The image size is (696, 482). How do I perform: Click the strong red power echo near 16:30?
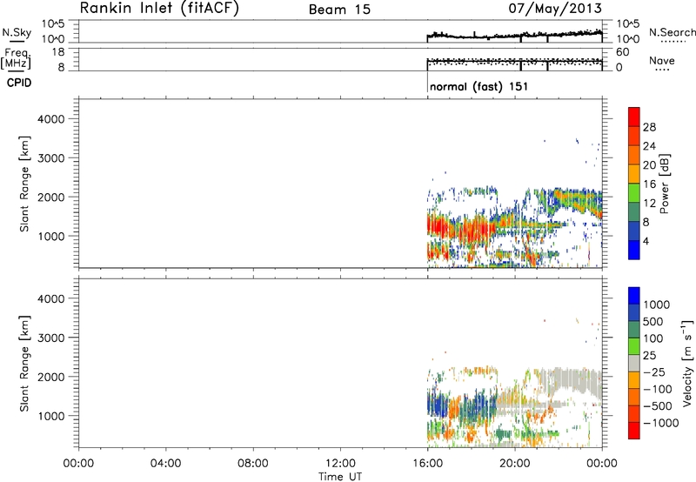(439, 227)
